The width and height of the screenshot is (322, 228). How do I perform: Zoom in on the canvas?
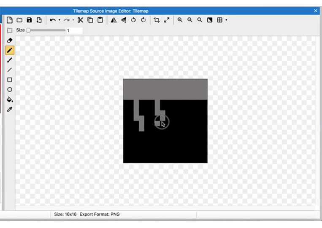click(180, 20)
